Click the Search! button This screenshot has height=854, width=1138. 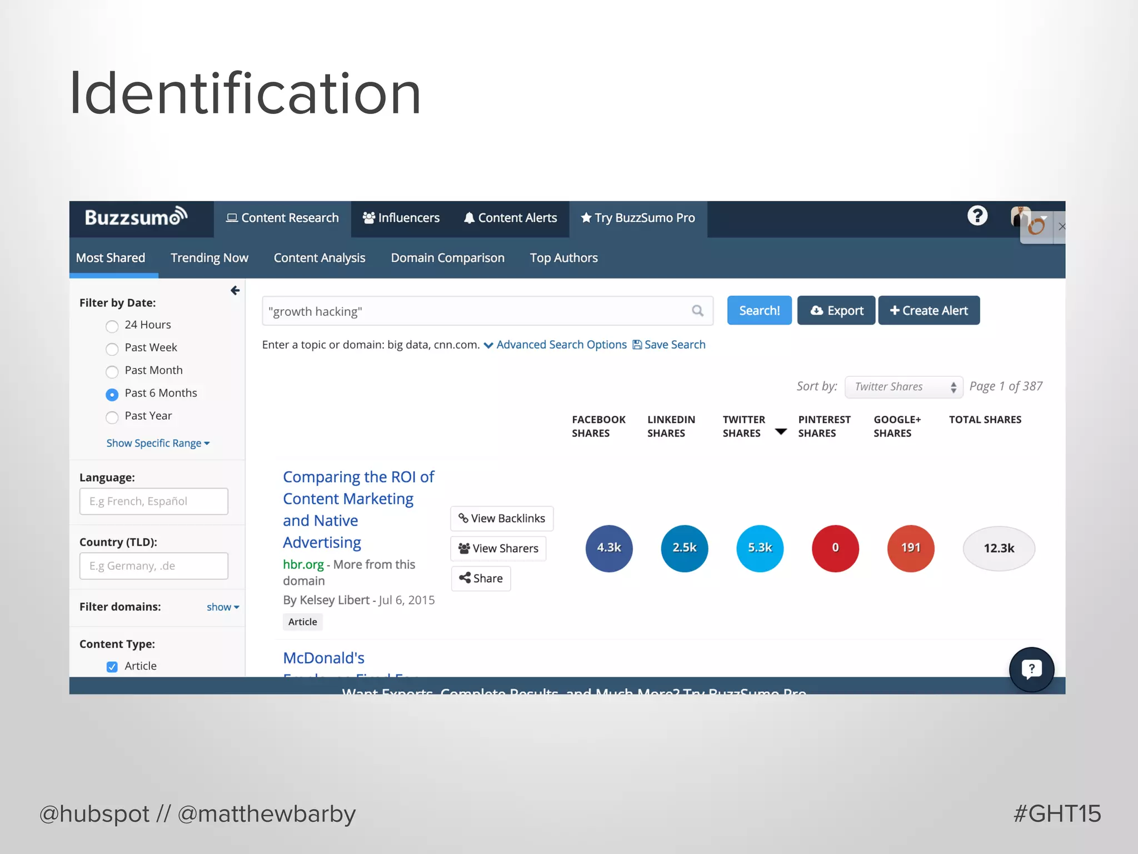(760, 310)
